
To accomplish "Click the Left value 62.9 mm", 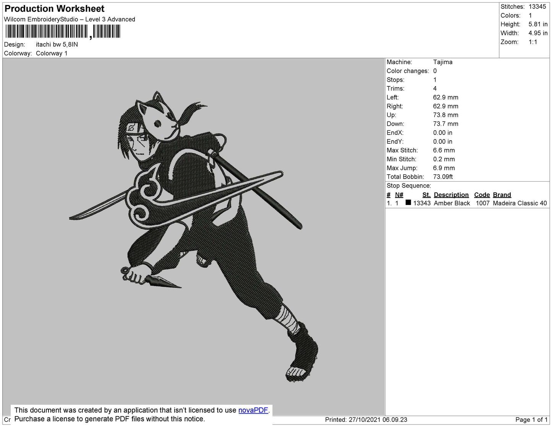I will click(445, 97).
